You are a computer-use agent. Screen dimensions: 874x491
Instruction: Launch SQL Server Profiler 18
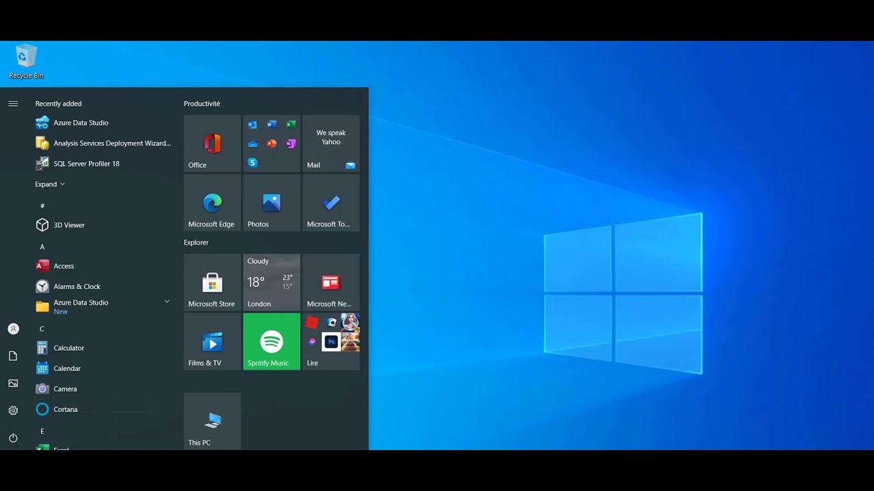tap(102, 164)
